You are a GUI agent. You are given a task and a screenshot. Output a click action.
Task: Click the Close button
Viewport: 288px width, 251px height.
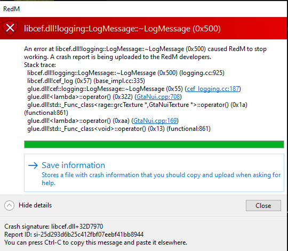tap(263, 206)
